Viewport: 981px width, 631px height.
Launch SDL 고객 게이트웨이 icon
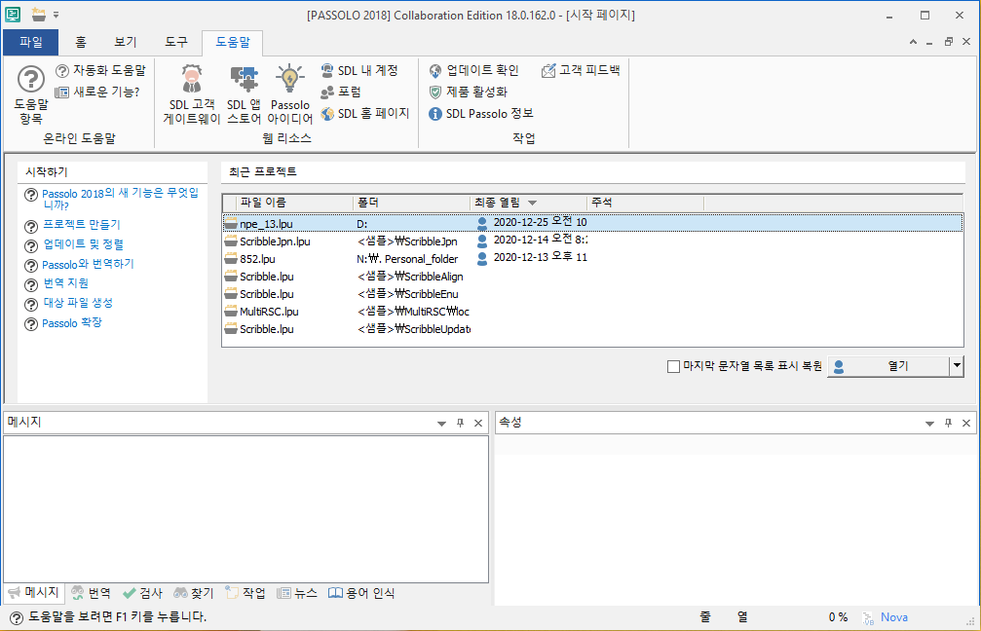click(x=192, y=94)
